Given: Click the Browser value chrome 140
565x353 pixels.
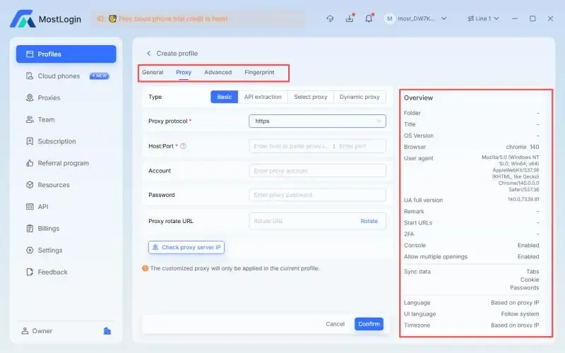Looking at the screenshot, I should tap(523, 147).
